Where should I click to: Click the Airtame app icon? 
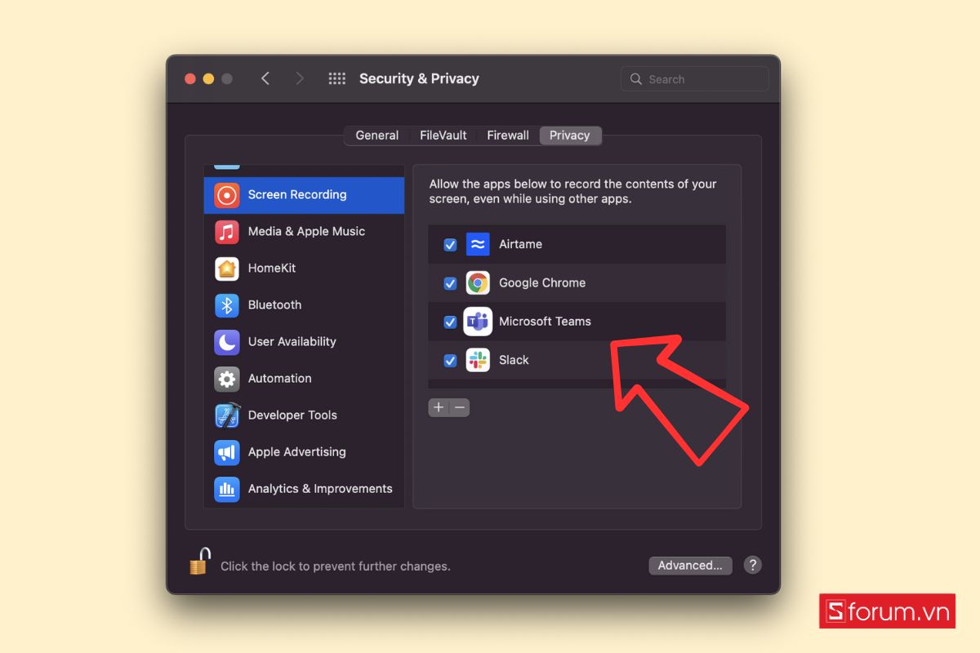tap(478, 244)
